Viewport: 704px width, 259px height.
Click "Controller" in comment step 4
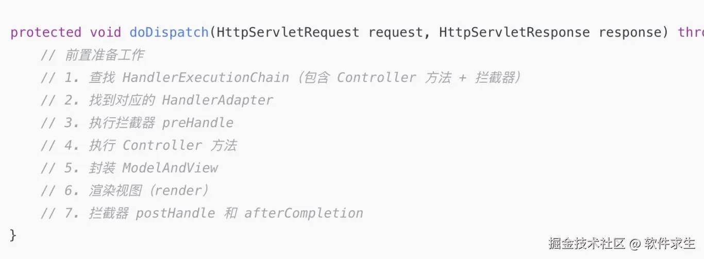point(162,145)
